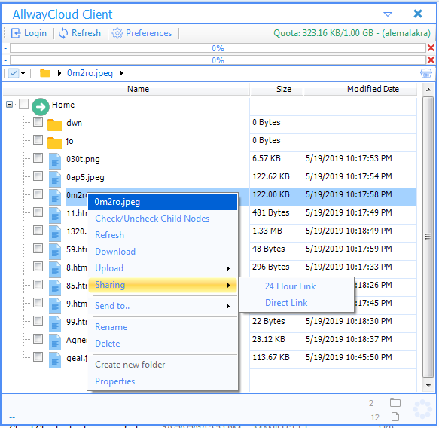Click the breadcrumb arrow before 0m2ro.jpeg

[x=59, y=73]
